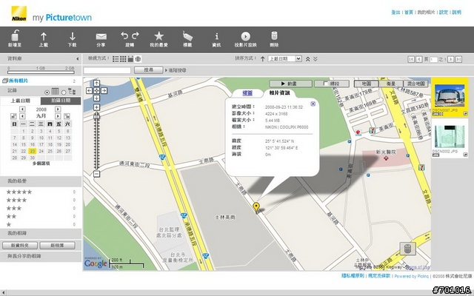The width and height of the screenshot is (474, 296).
Task: Select the 拍攝日期 calendar tab
Action: [61, 101]
